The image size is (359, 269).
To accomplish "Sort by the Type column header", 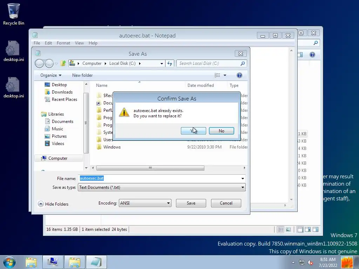I will click(234, 85).
